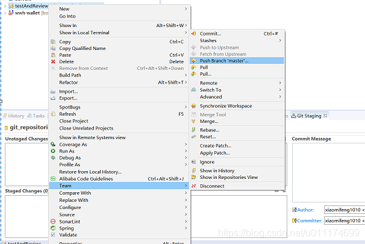Click the Synchronize Workspace icon
365x244 pixels.
coord(193,106)
